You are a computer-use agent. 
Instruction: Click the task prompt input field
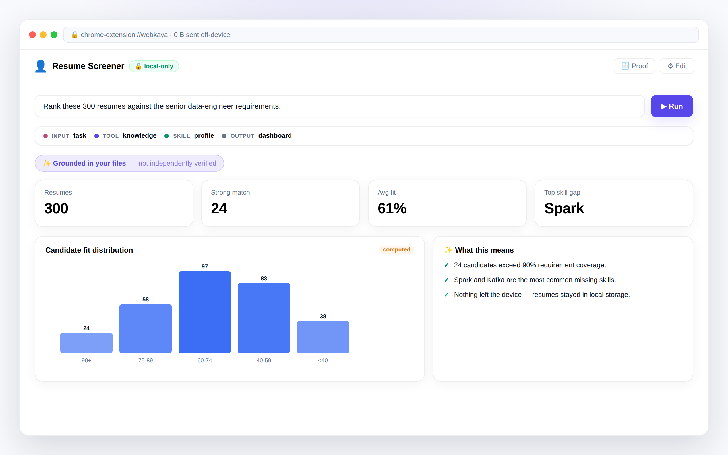click(x=340, y=106)
